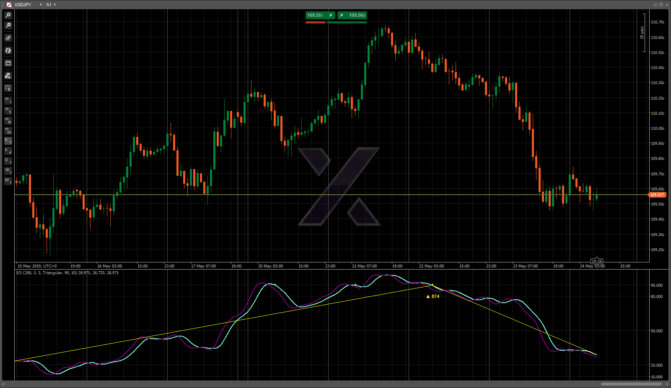Click the zoom in magnifier icon
The height and width of the screenshot is (388, 671).
click(x=8, y=15)
